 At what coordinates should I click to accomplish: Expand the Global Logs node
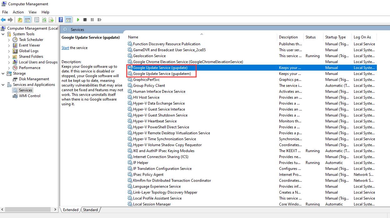point(9,51)
